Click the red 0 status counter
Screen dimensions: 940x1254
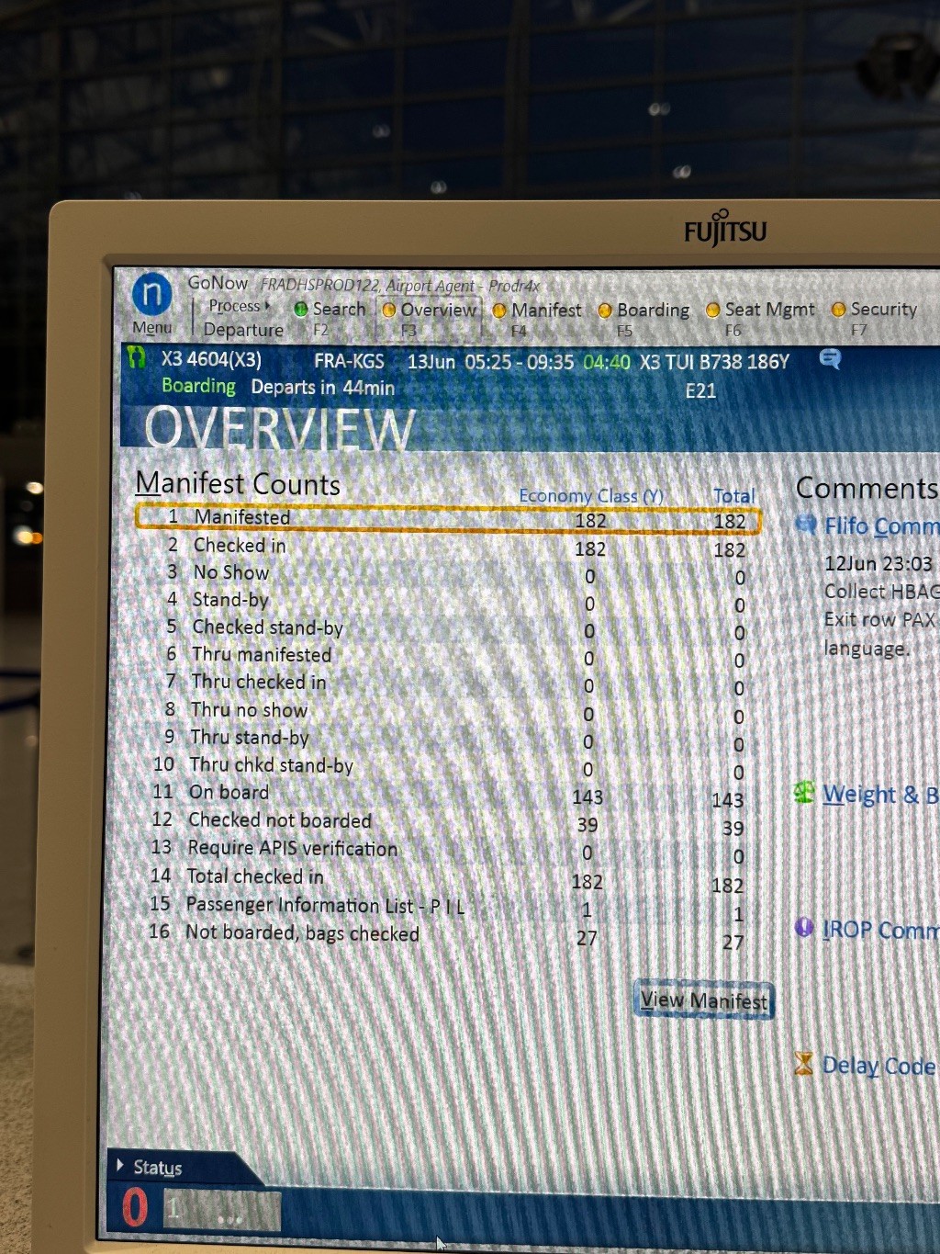(135, 1207)
